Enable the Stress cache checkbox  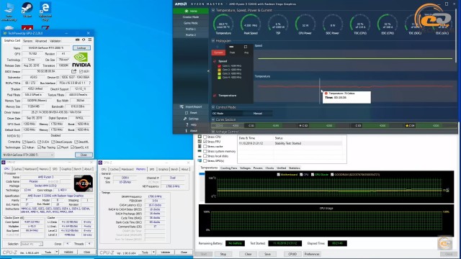205,146
